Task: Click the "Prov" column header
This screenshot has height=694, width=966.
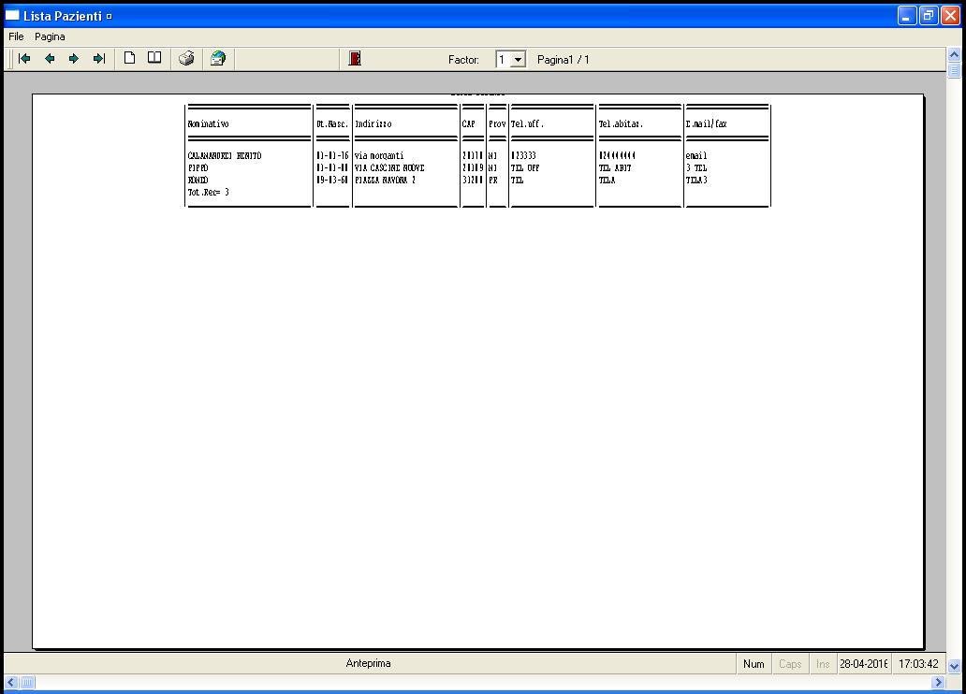Action: pos(497,123)
